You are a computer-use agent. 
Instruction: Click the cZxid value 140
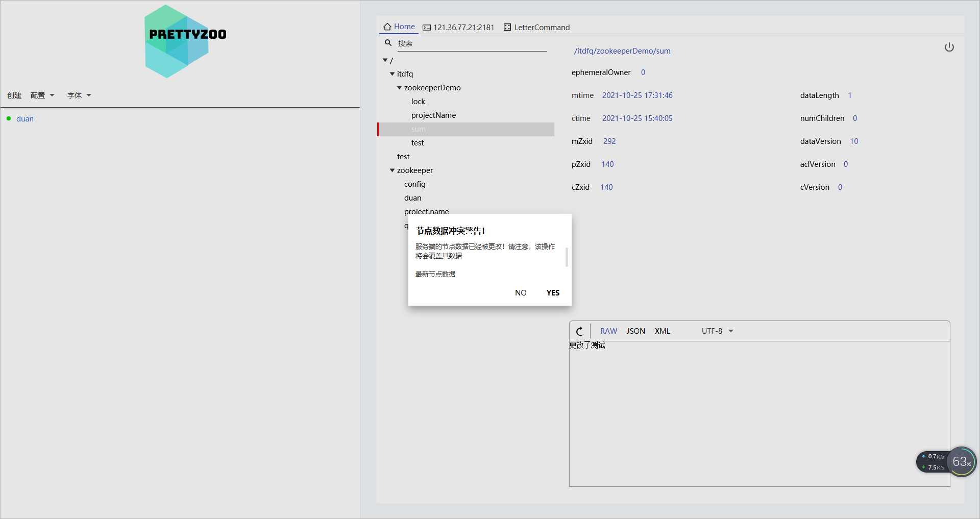click(x=606, y=187)
